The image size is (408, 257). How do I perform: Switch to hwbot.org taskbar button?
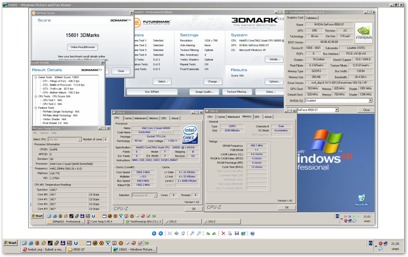click(x=44, y=249)
